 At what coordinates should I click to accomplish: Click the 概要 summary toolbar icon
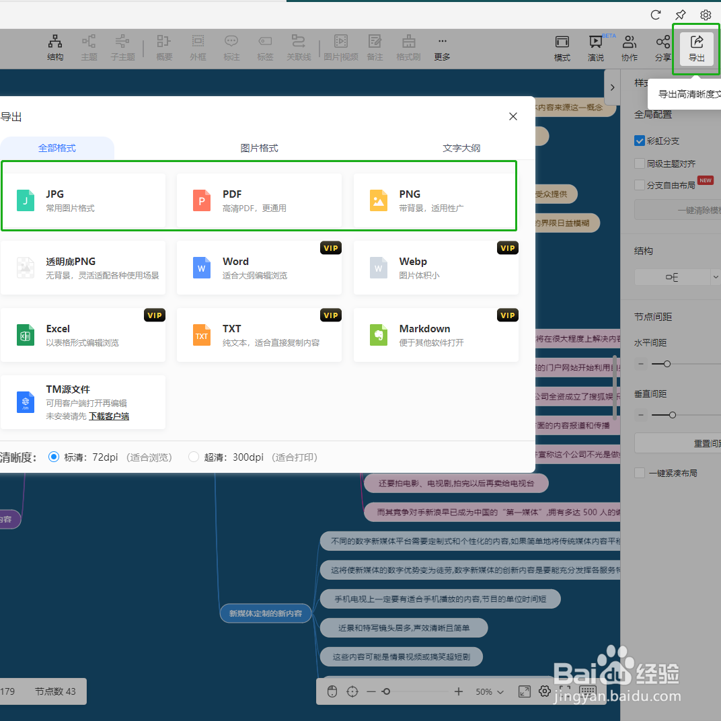pyautogui.click(x=164, y=48)
